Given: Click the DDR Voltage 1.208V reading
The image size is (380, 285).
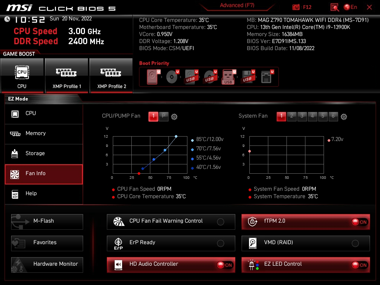Looking at the screenshot, I should [x=164, y=41].
